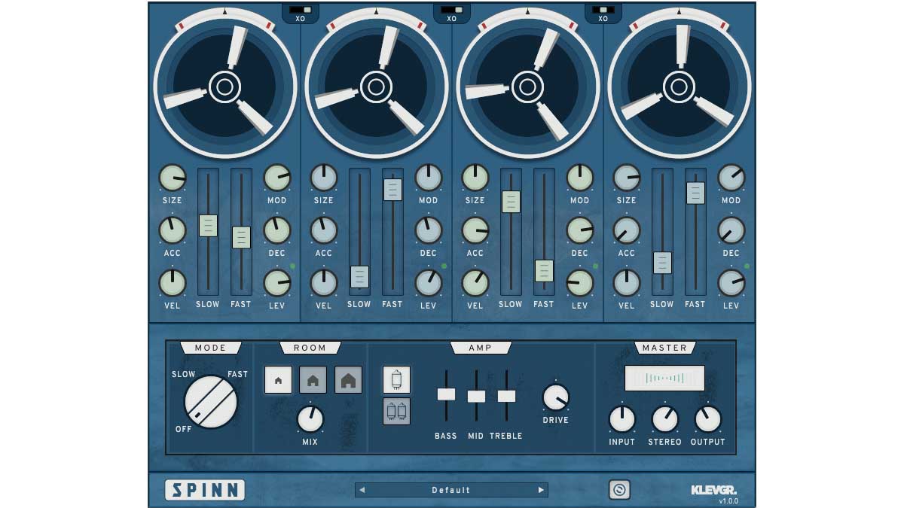Click the first rotor's FAST slider handle
Image resolution: width=904 pixels, height=508 pixels.
241,237
